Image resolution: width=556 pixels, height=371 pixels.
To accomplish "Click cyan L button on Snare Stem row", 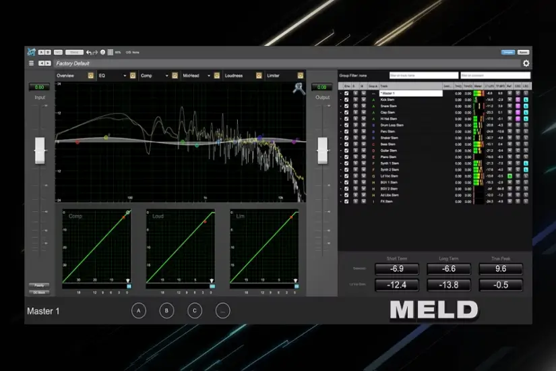I will 526,106.
